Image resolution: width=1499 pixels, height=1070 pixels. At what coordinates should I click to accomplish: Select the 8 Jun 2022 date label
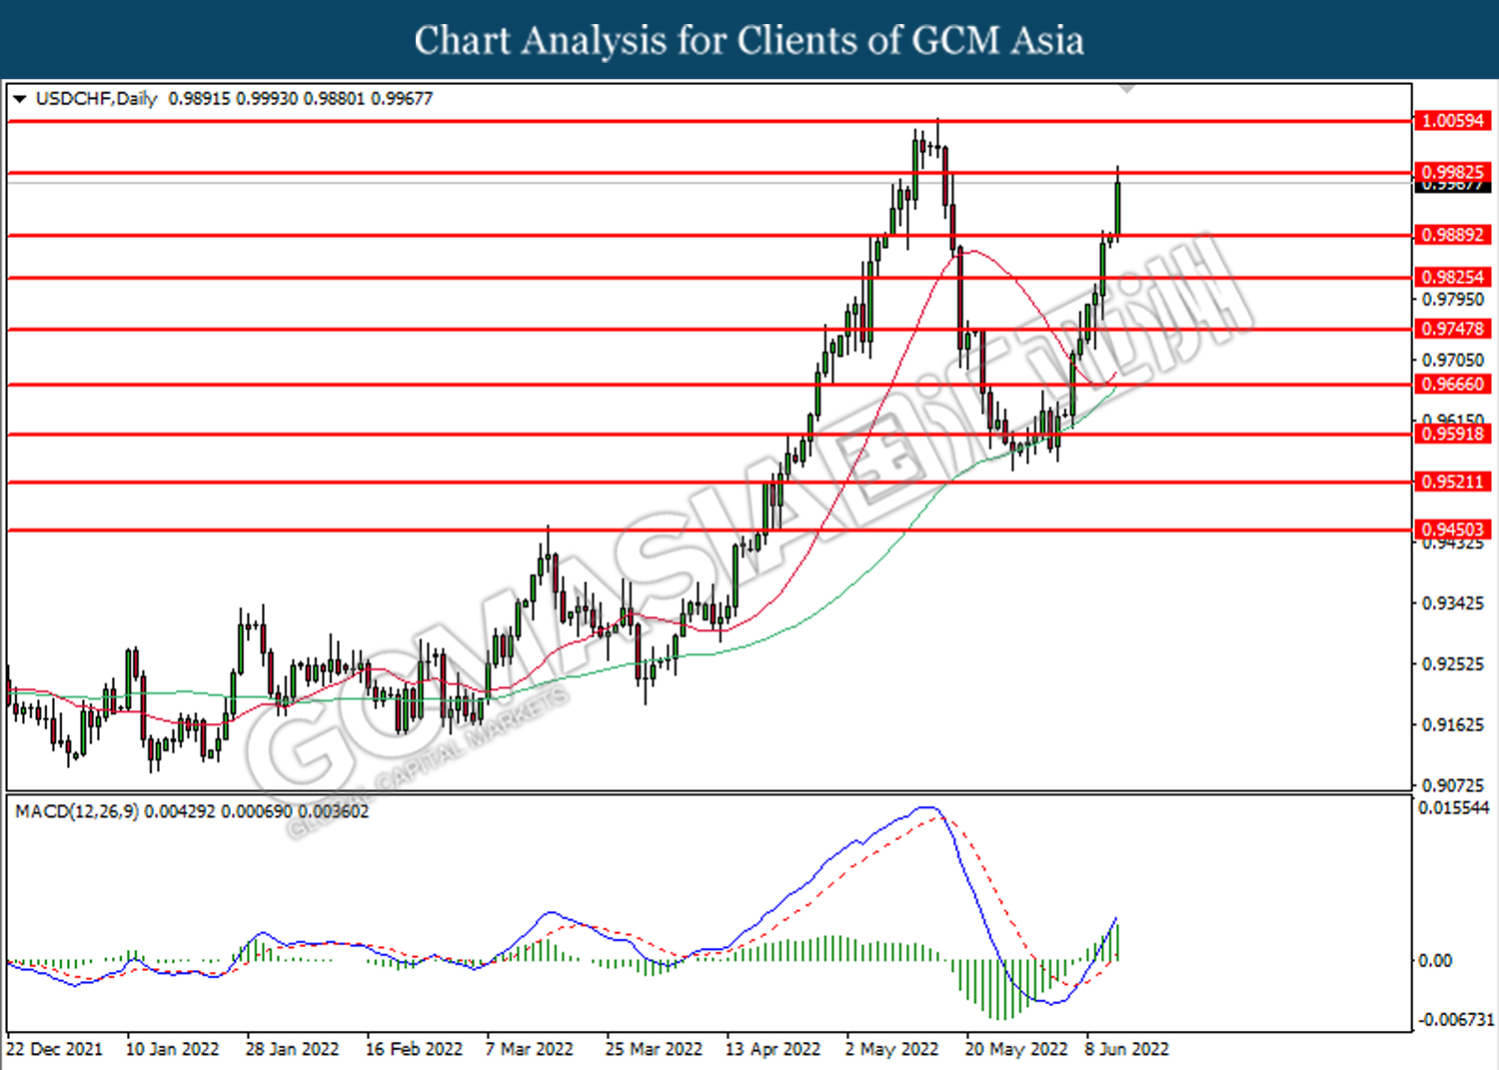(1127, 1049)
